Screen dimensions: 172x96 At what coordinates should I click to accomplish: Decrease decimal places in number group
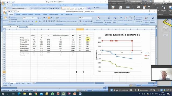pos(91,21)
